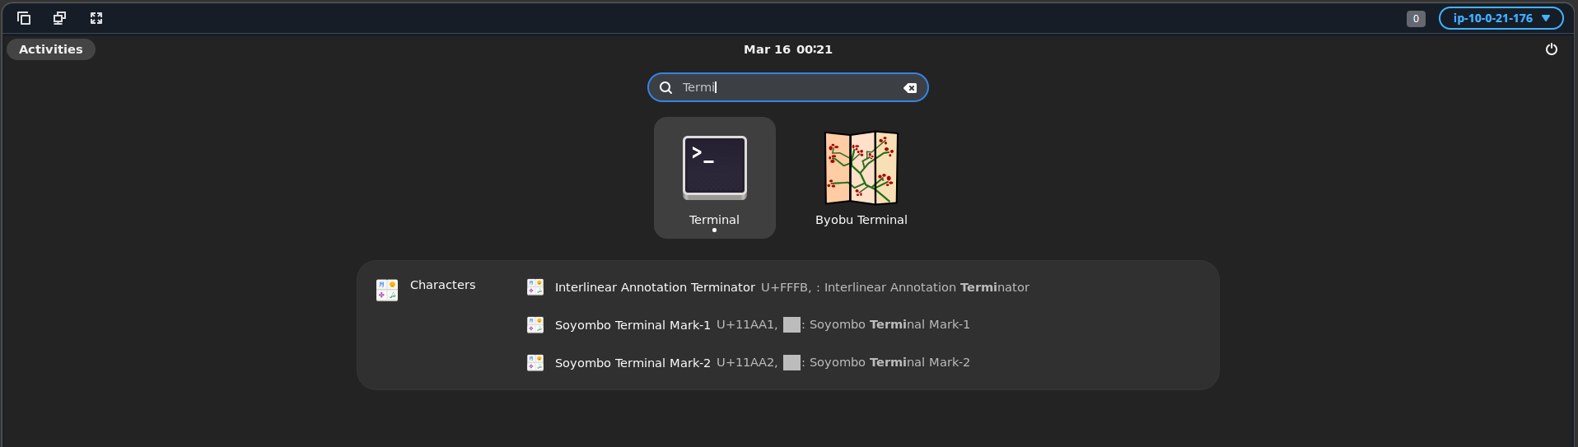Expand the ip-10-0-21-176 dropdown

point(1501,18)
